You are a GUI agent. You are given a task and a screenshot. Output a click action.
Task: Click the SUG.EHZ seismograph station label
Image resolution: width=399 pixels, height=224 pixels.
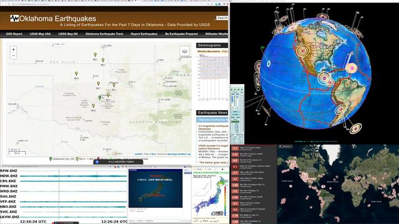pos(8,197)
